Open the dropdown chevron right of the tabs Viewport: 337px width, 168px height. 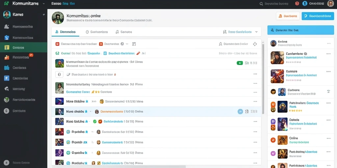tap(256, 32)
